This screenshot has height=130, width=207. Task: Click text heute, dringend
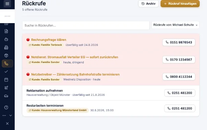pos(73,62)
